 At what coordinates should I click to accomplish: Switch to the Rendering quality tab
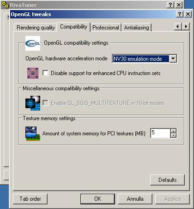coord(36,28)
